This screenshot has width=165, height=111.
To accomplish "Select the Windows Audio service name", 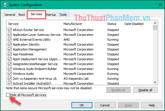I will click(x=23, y=74).
